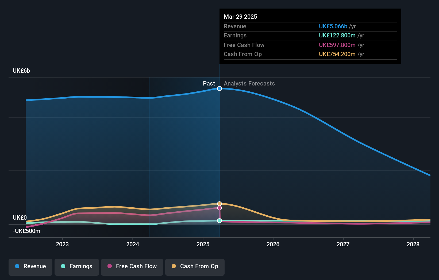
Task: Click the Revenue row label in tooltip
Action: click(235, 26)
